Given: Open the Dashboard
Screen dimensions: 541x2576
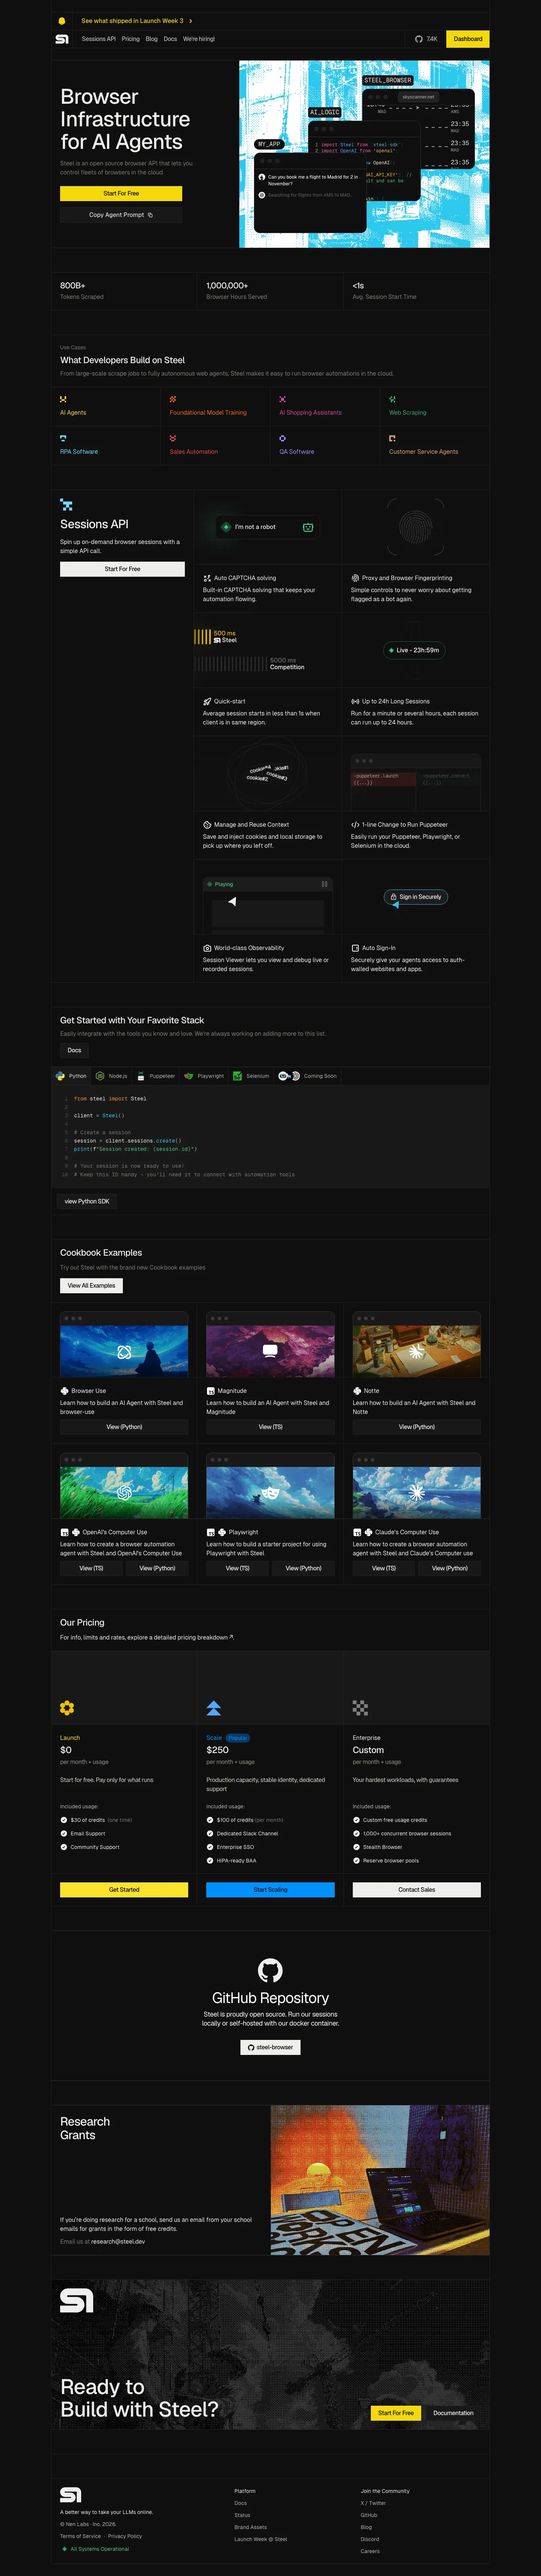Looking at the screenshot, I should pos(468,39).
